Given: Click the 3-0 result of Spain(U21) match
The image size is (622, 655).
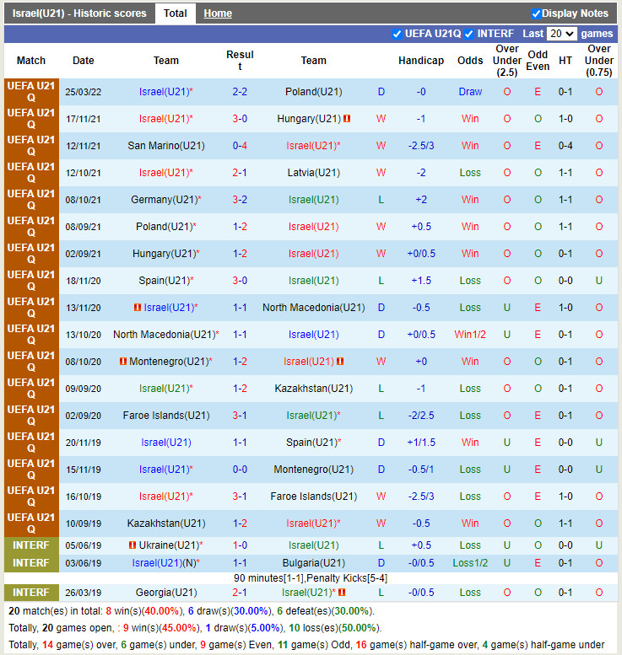Looking at the screenshot, I should click(240, 281).
